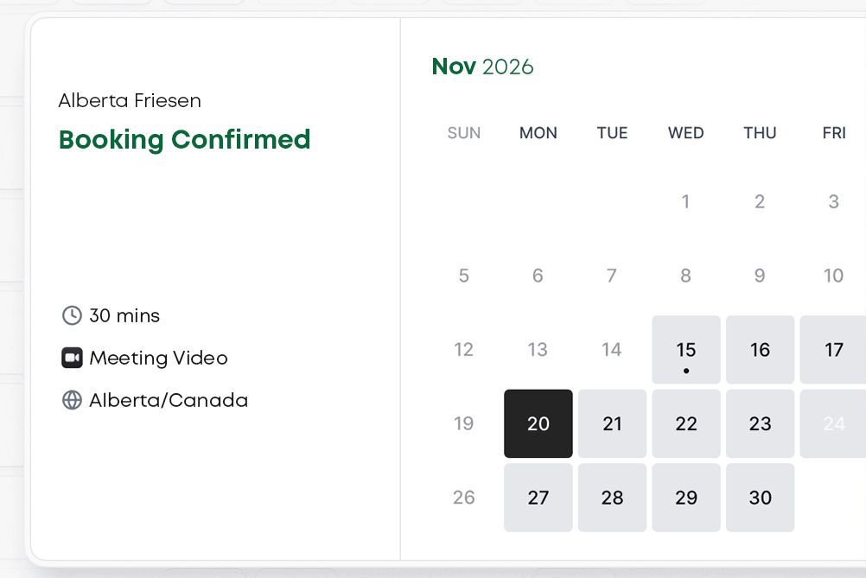Click the Booking Confirmed heading
This screenshot has width=866, height=578.
click(x=184, y=139)
